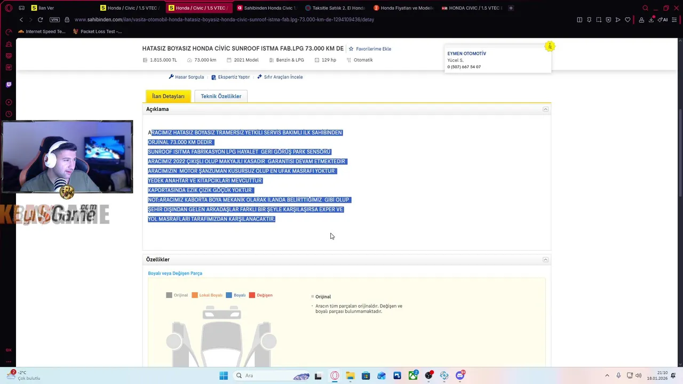Viewport: 683px width, 384px height.
Task: Open the volume tray icon
Action: 639,375
